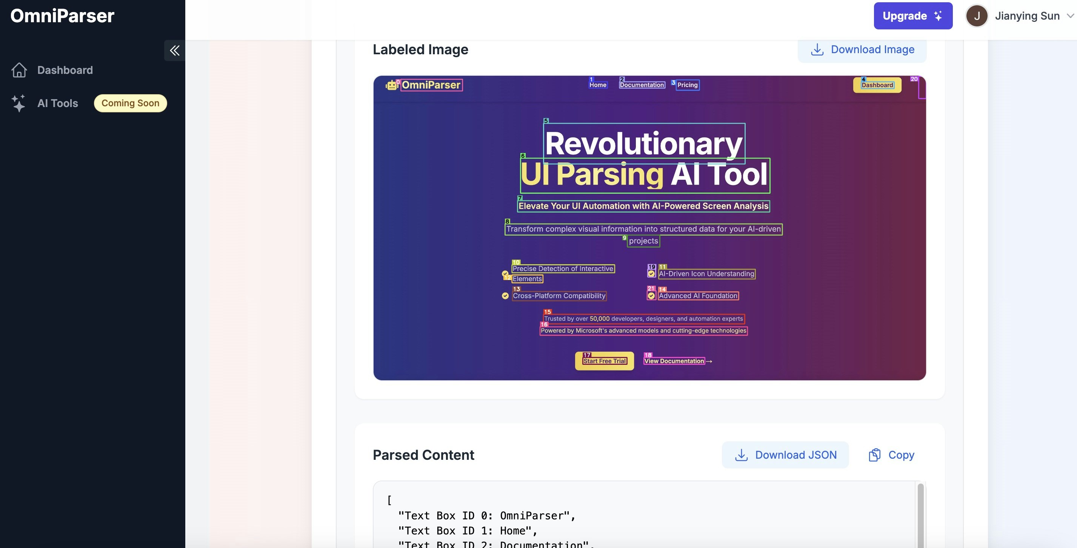This screenshot has width=1077, height=548.
Task: Click Documentation in the labeled image navbar
Action: click(642, 85)
